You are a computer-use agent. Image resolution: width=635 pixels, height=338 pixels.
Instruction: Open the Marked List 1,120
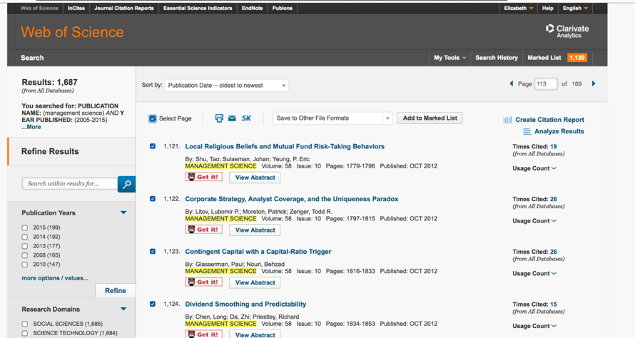click(x=557, y=58)
